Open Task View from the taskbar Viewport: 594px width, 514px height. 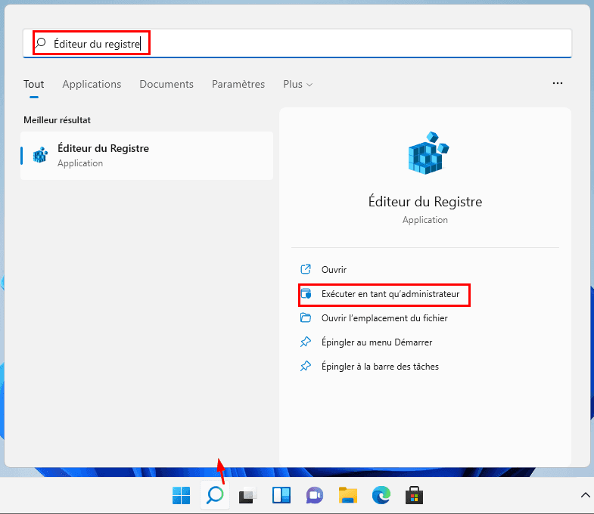pyautogui.click(x=248, y=495)
